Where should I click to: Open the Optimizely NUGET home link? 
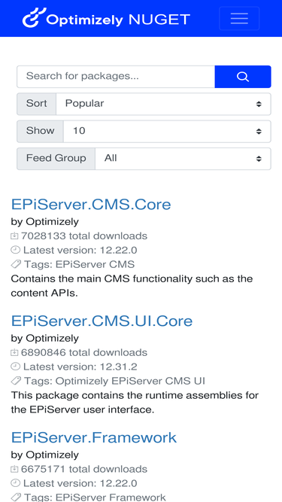(x=106, y=19)
